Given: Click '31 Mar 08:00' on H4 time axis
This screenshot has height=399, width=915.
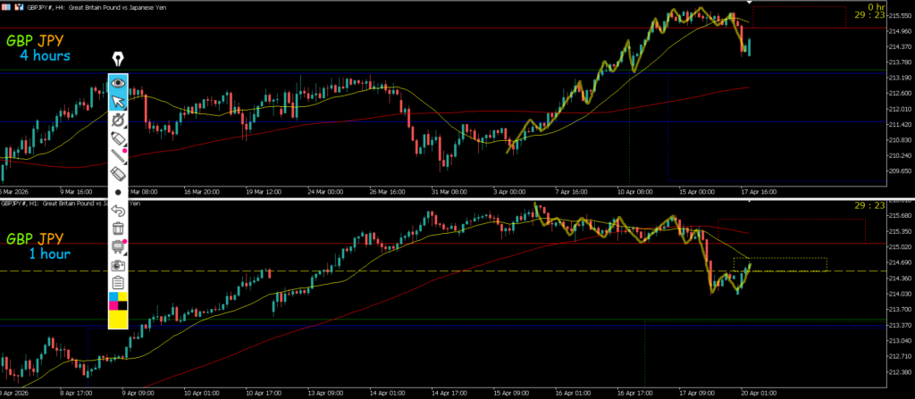Looking at the screenshot, I should [449, 191].
